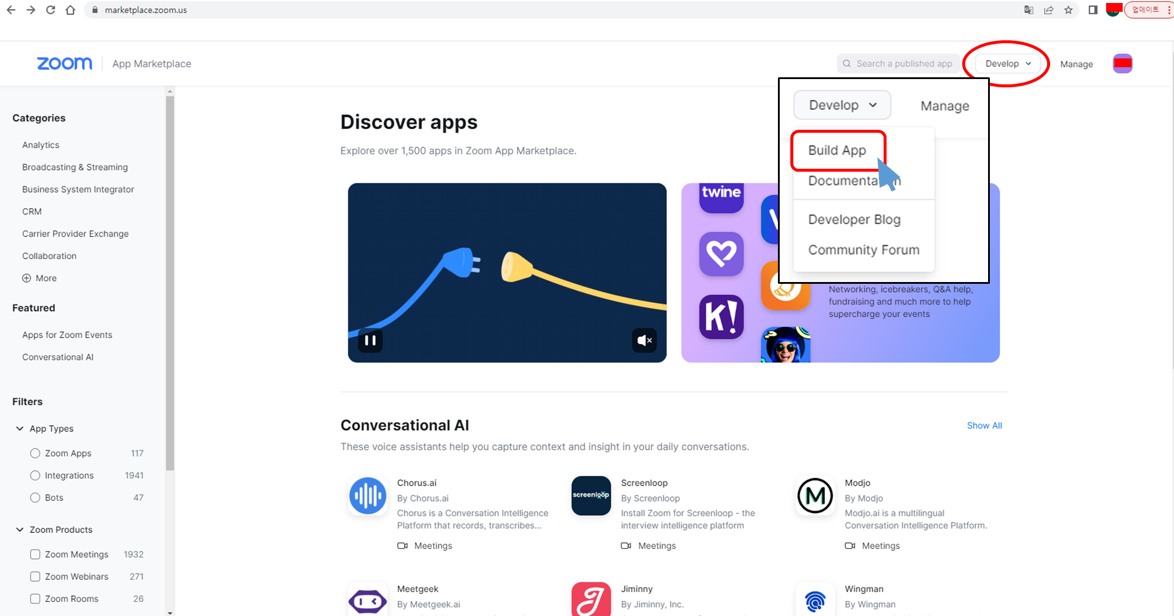Select the Zoom Apps radio filter
This screenshot has width=1174, height=616.
35,453
